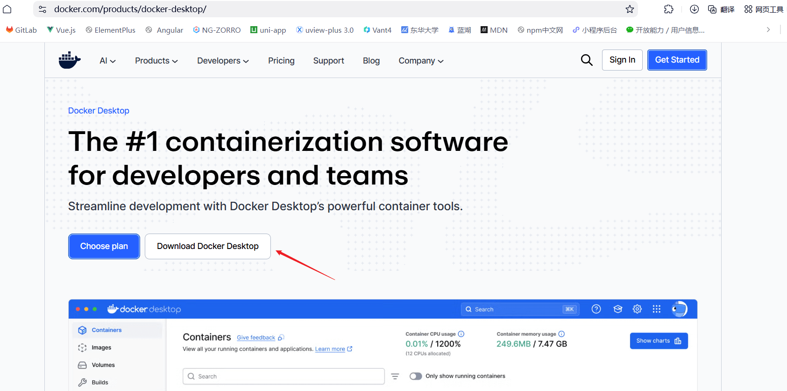This screenshot has width=787, height=391.
Task: Open the Blog nav item
Action: click(371, 61)
